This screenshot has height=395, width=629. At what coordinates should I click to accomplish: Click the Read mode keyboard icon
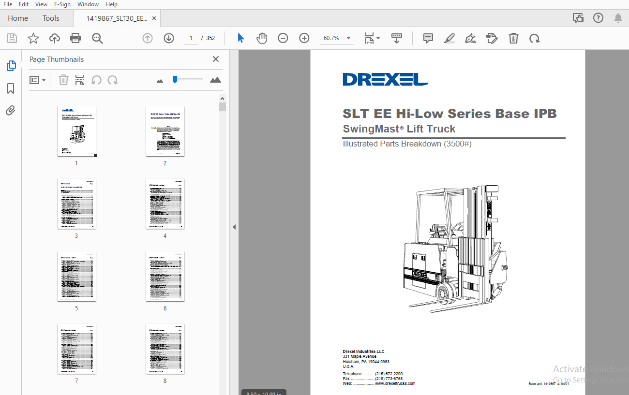click(x=397, y=38)
